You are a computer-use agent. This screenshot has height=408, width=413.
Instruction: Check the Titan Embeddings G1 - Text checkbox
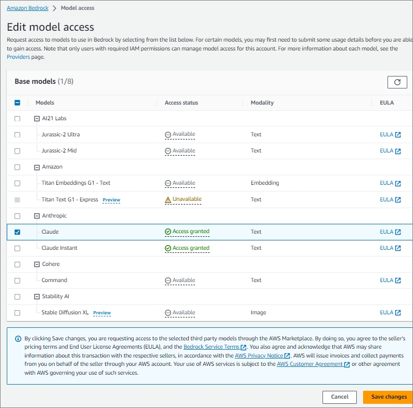pyautogui.click(x=17, y=183)
